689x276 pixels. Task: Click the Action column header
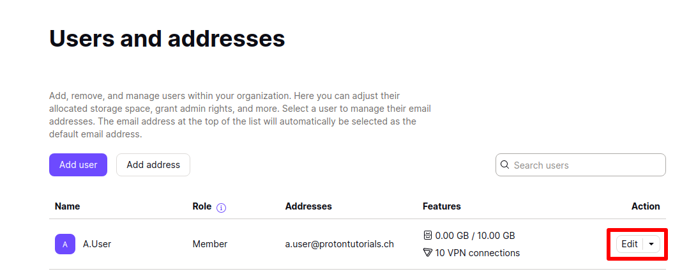[646, 206]
